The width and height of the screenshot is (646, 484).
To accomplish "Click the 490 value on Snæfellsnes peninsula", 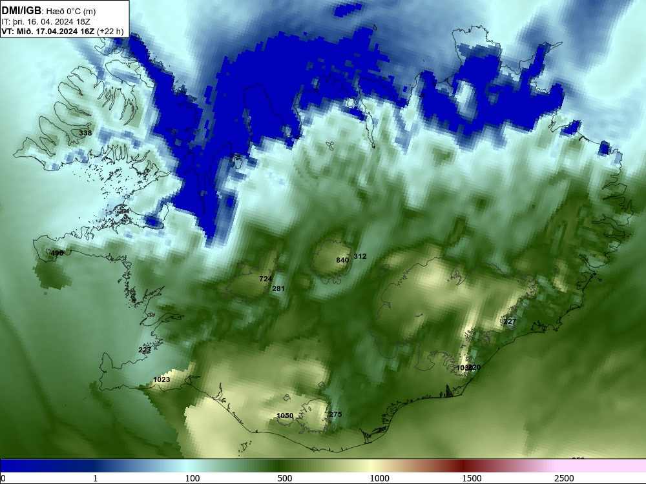I will tap(57, 253).
